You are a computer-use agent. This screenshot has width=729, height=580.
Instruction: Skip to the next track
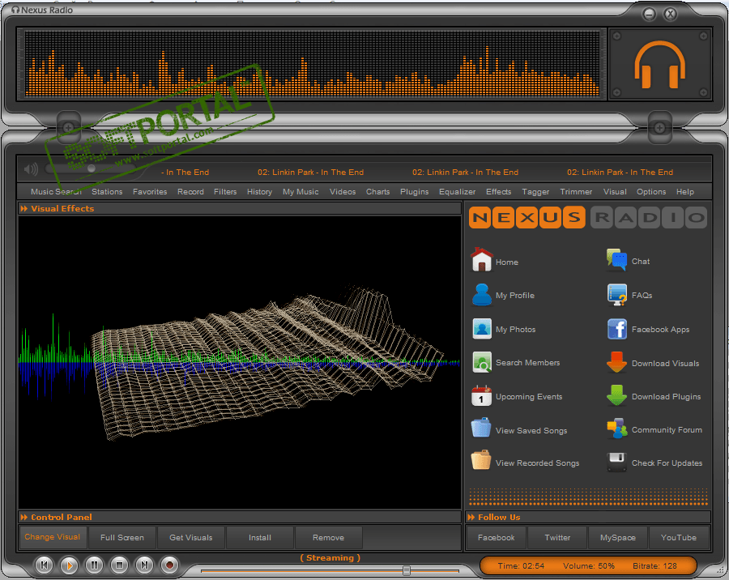pos(145,565)
